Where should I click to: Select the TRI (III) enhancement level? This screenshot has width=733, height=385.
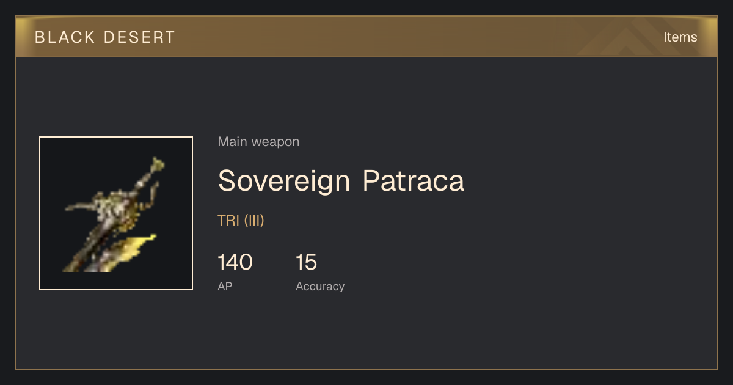point(241,221)
